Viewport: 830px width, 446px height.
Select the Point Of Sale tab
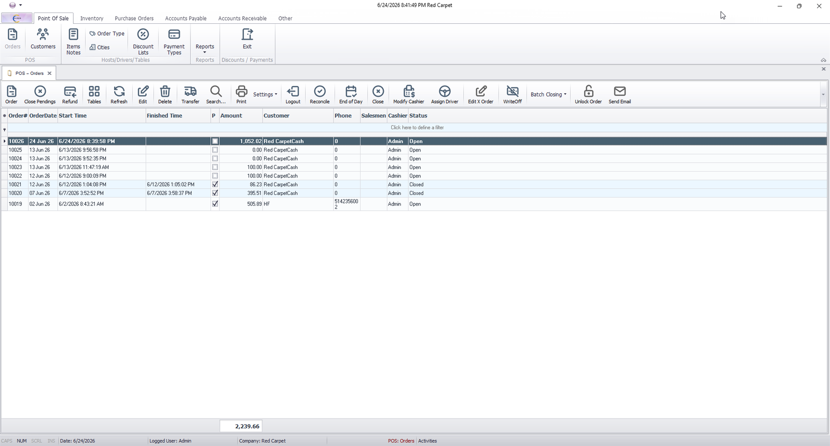(x=53, y=18)
